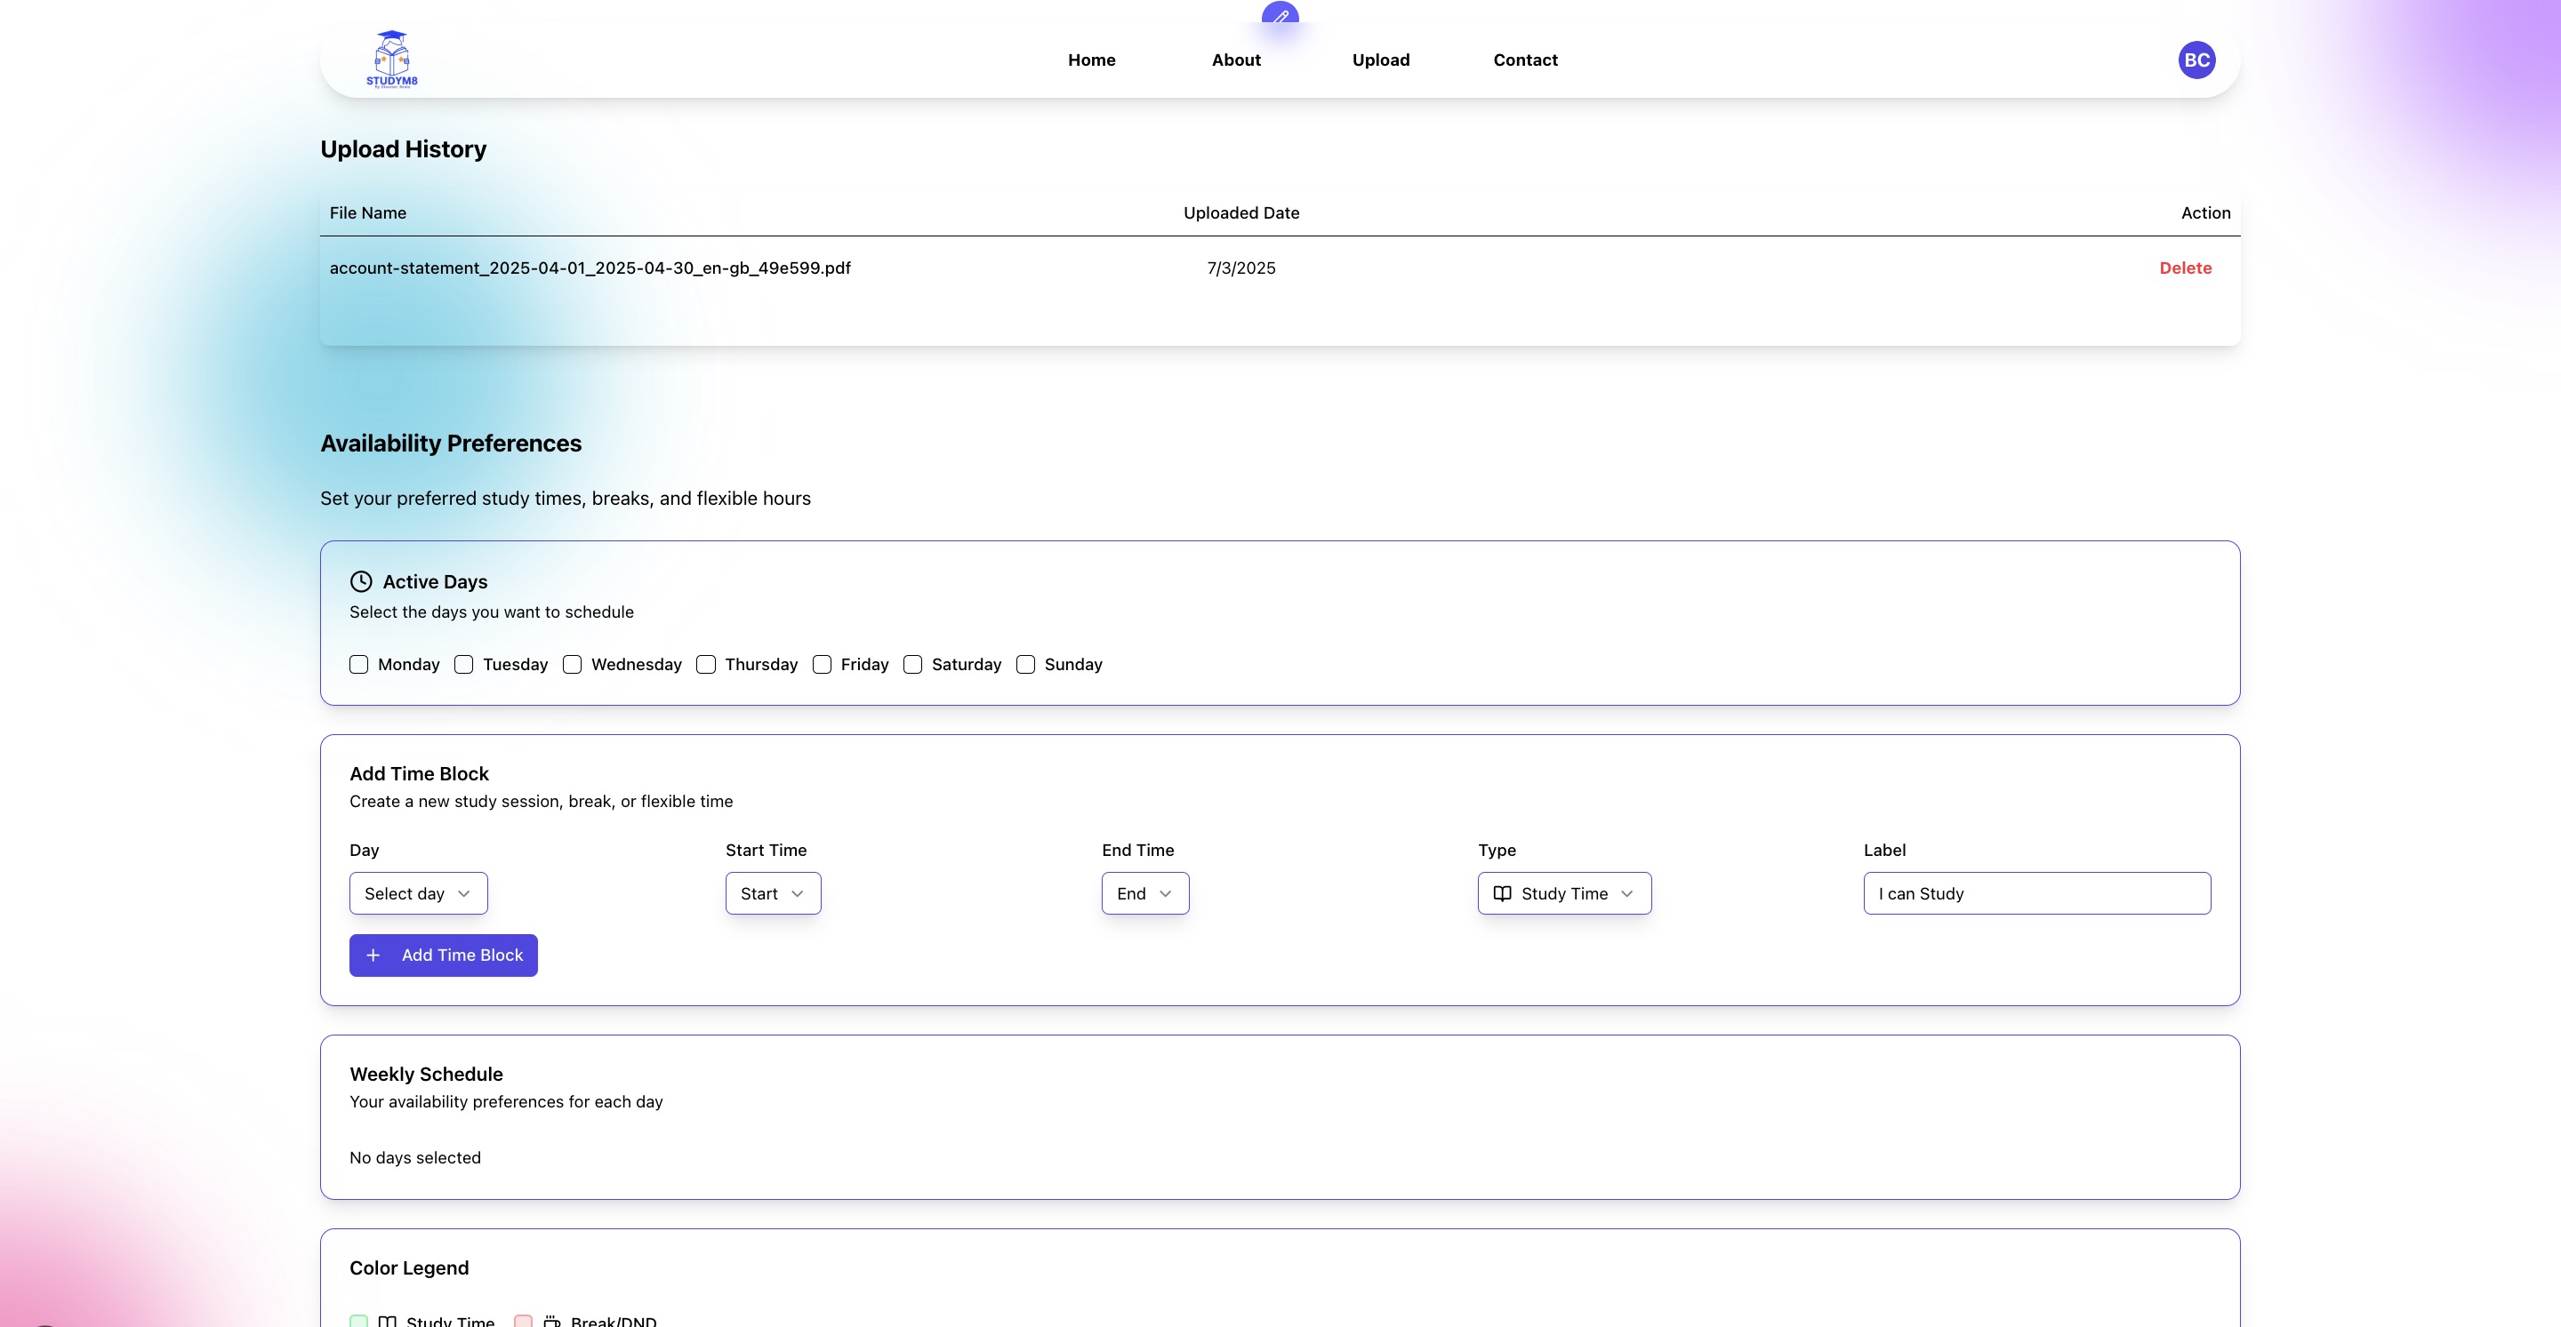Click the uploaded date 7/3/2025
Screen dimensions: 2561x1327
[1241, 268]
